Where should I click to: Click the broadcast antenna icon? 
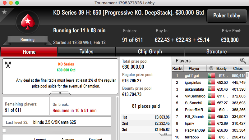pos(8,65)
